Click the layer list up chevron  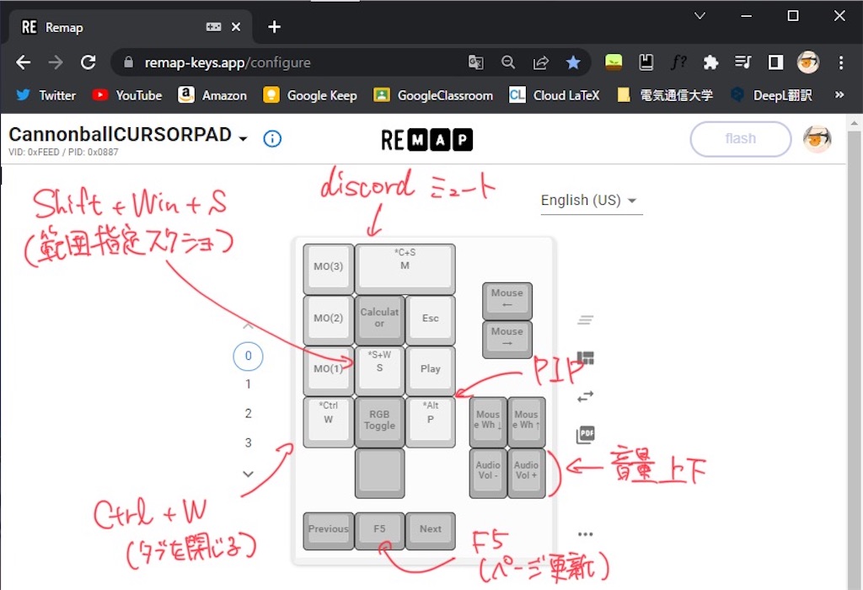point(249,326)
